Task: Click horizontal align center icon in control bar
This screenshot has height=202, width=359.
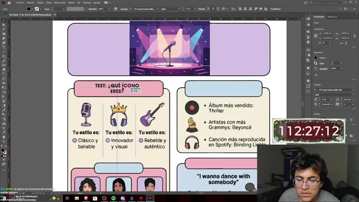Action: coord(245,9)
